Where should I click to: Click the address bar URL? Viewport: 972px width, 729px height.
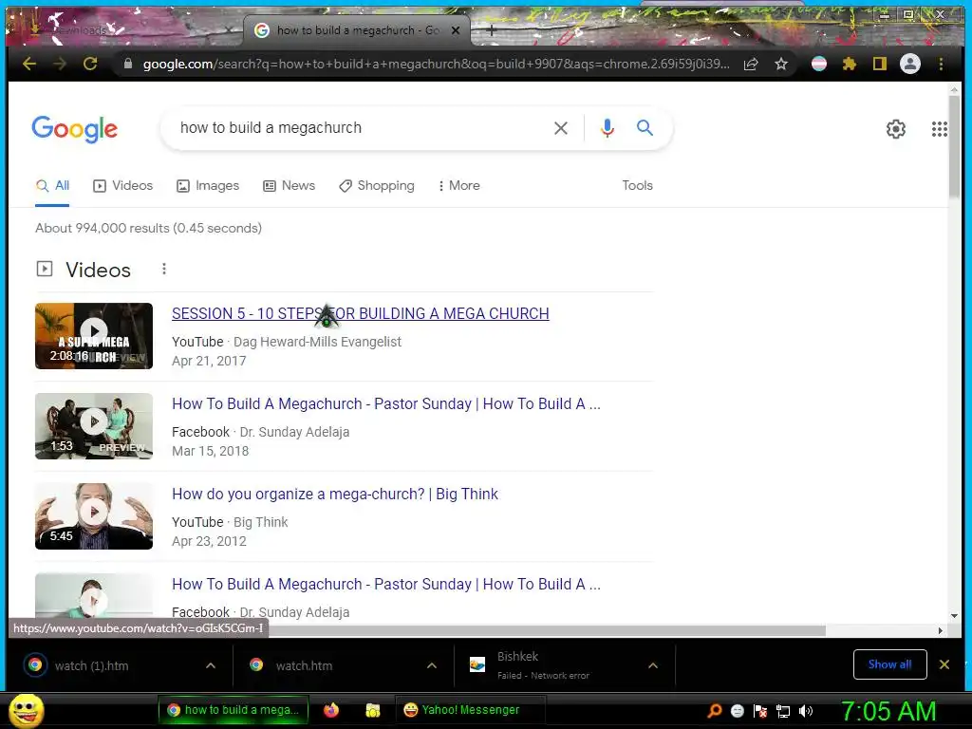coord(436,64)
